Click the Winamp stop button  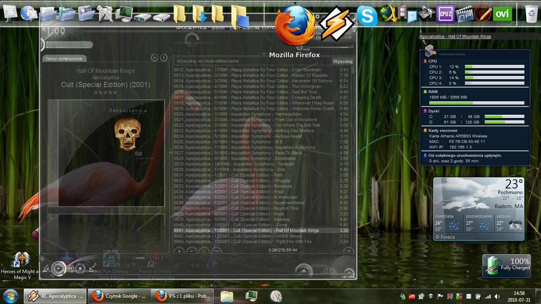[80, 268]
